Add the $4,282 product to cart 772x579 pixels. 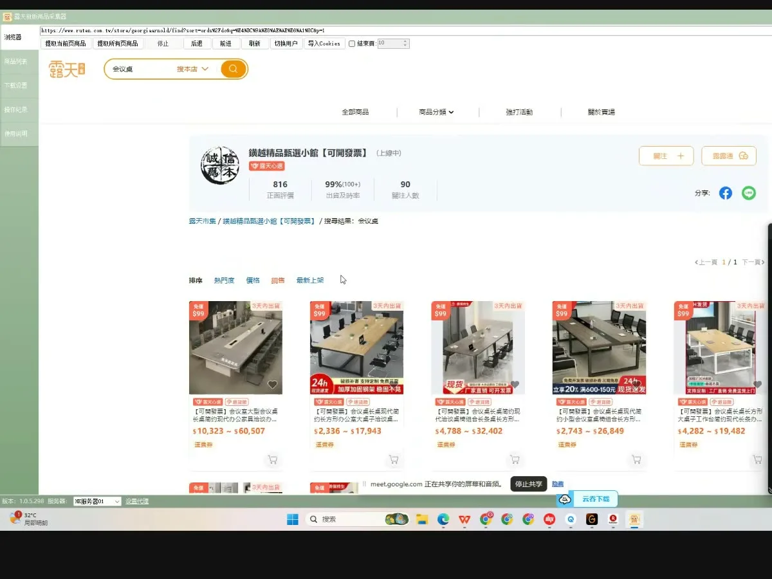coord(757,460)
